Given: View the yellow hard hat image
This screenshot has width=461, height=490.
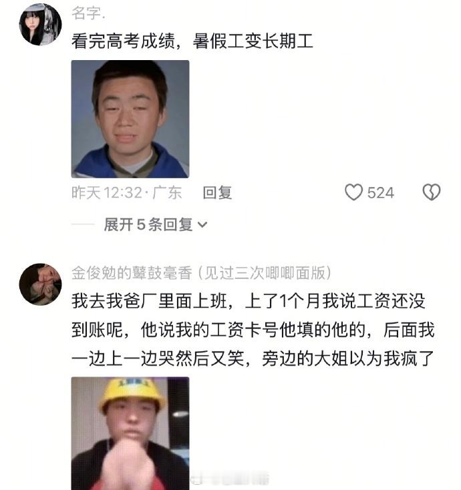Looking at the screenshot, I should tap(130, 433).
